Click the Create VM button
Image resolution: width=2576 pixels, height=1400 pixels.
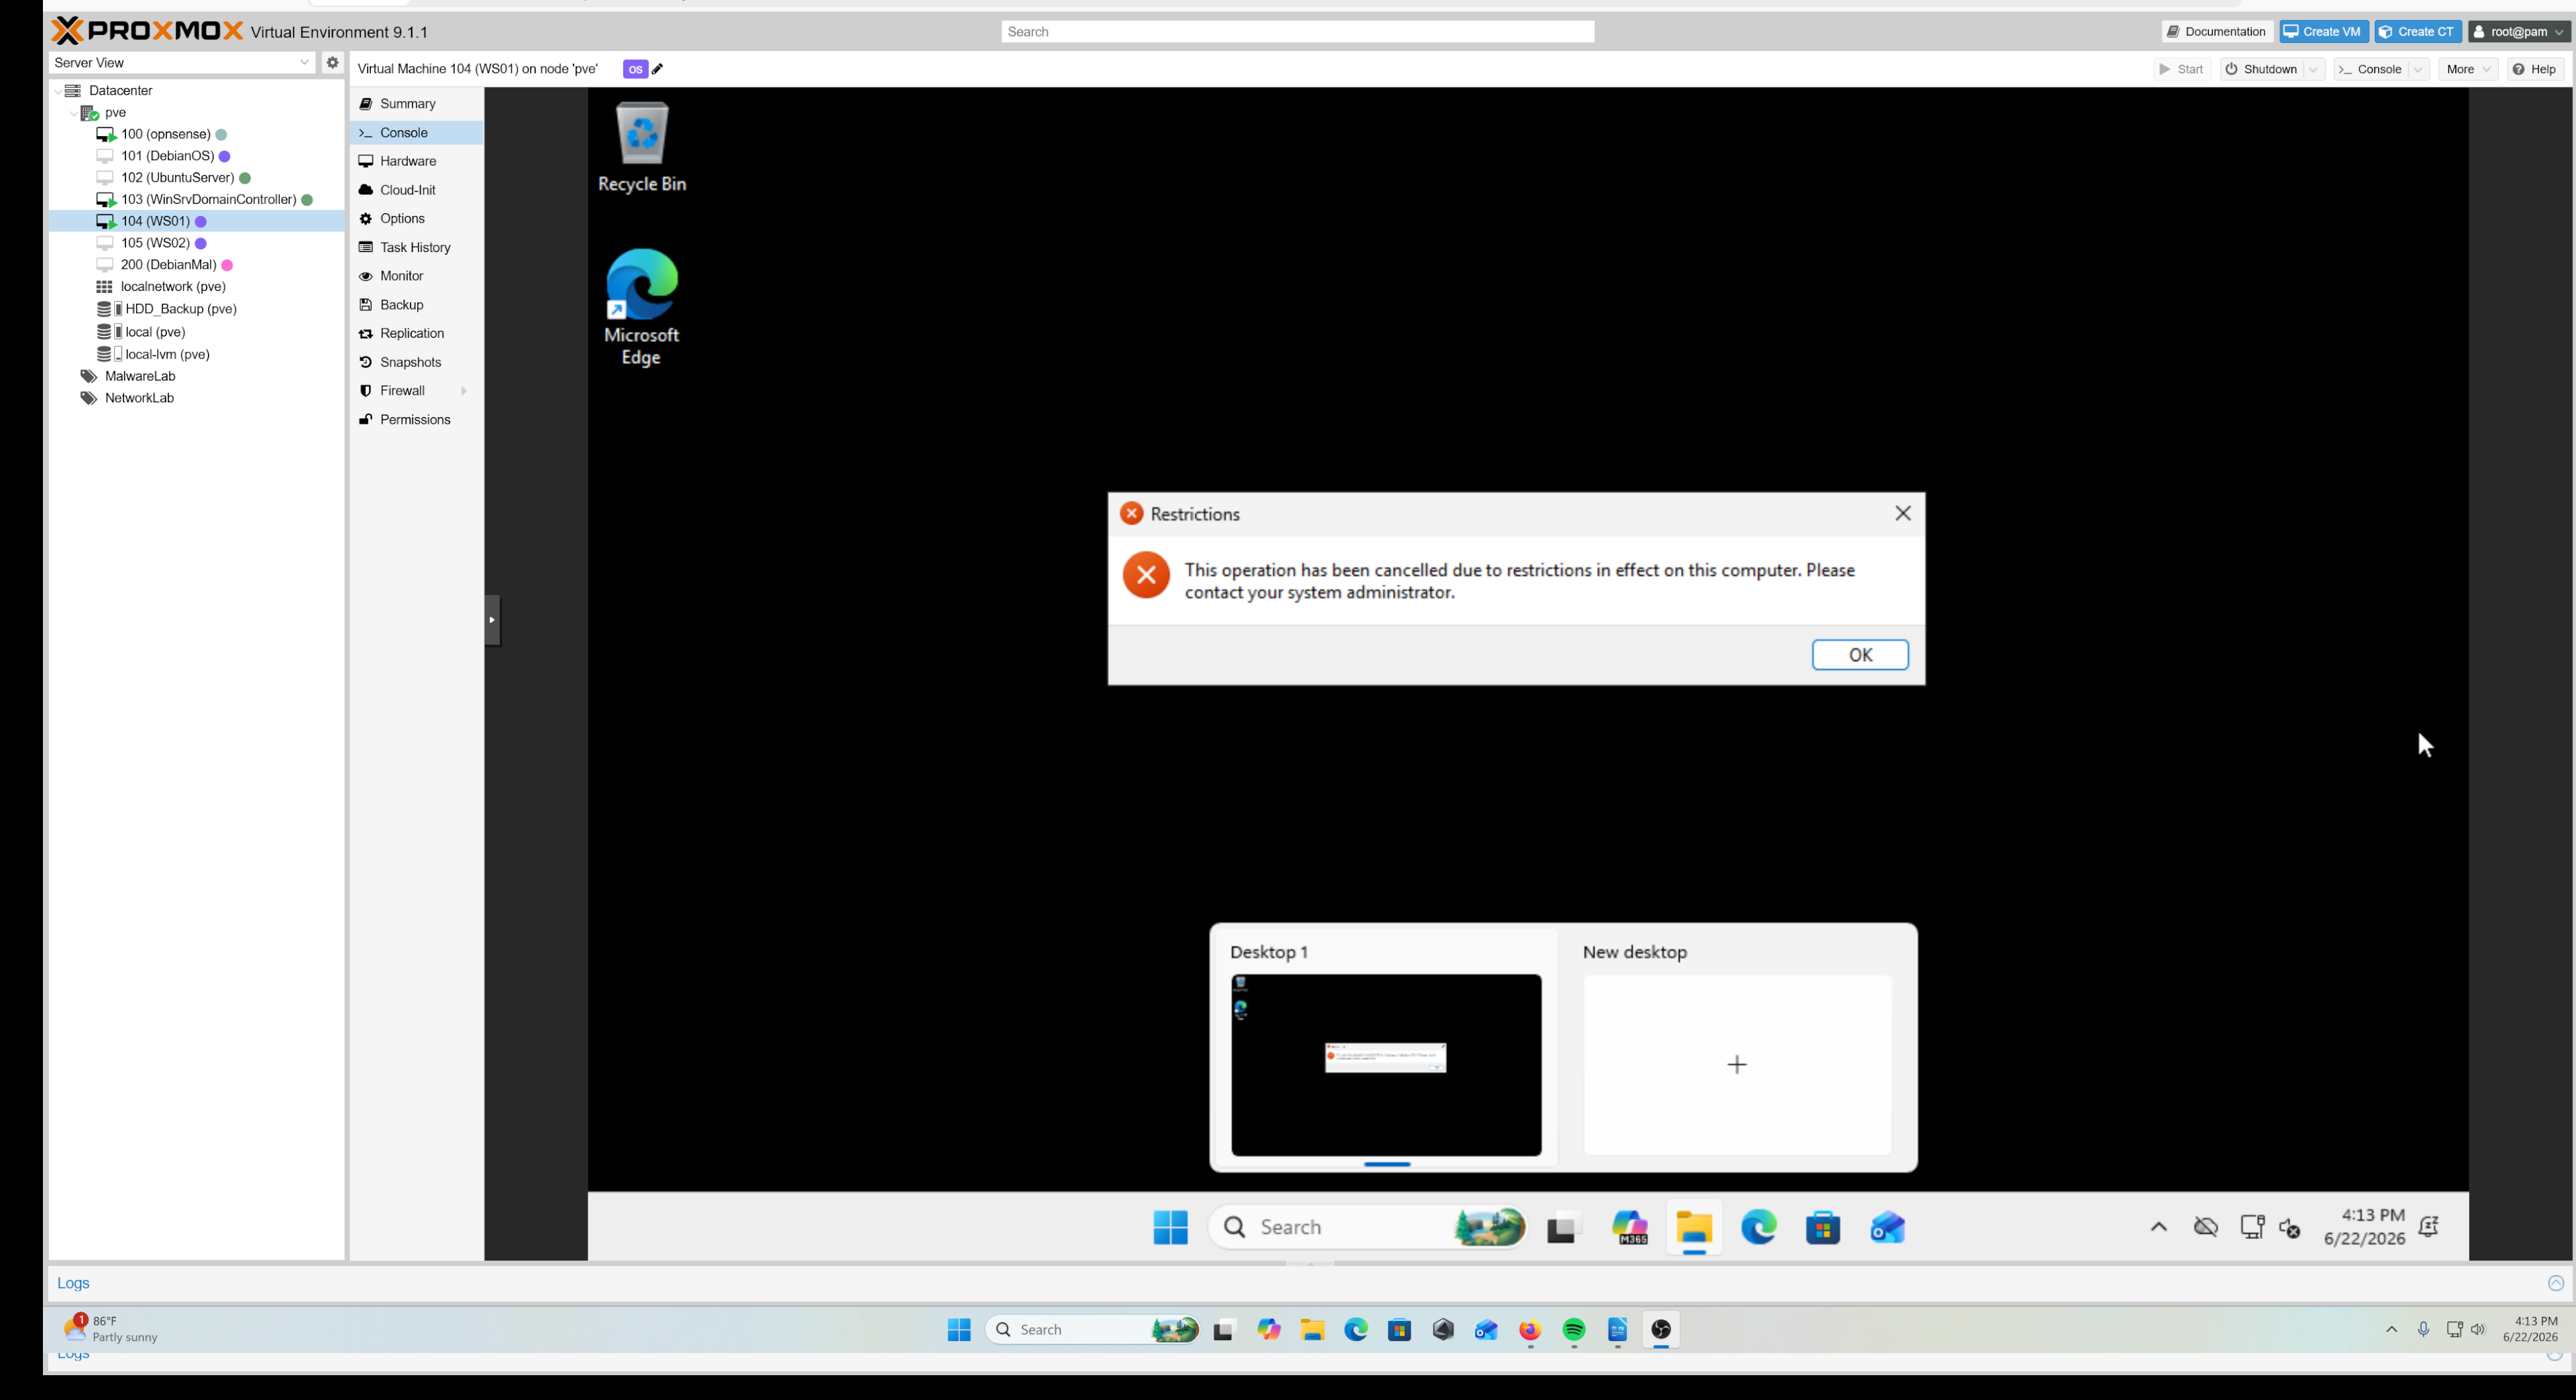pyautogui.click(x=2323, y=31)
